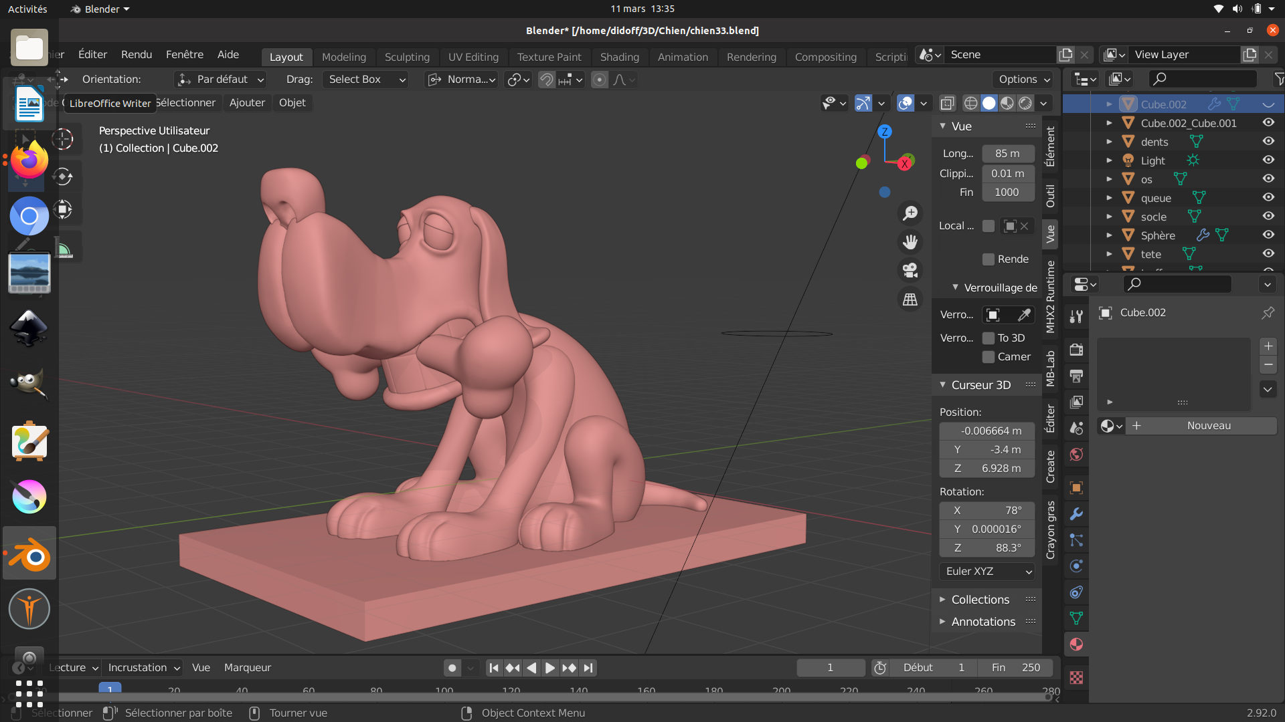Open Modifier properties wrench tab
Viewport: 1285px width, 722px height.
pos(1076,514)
